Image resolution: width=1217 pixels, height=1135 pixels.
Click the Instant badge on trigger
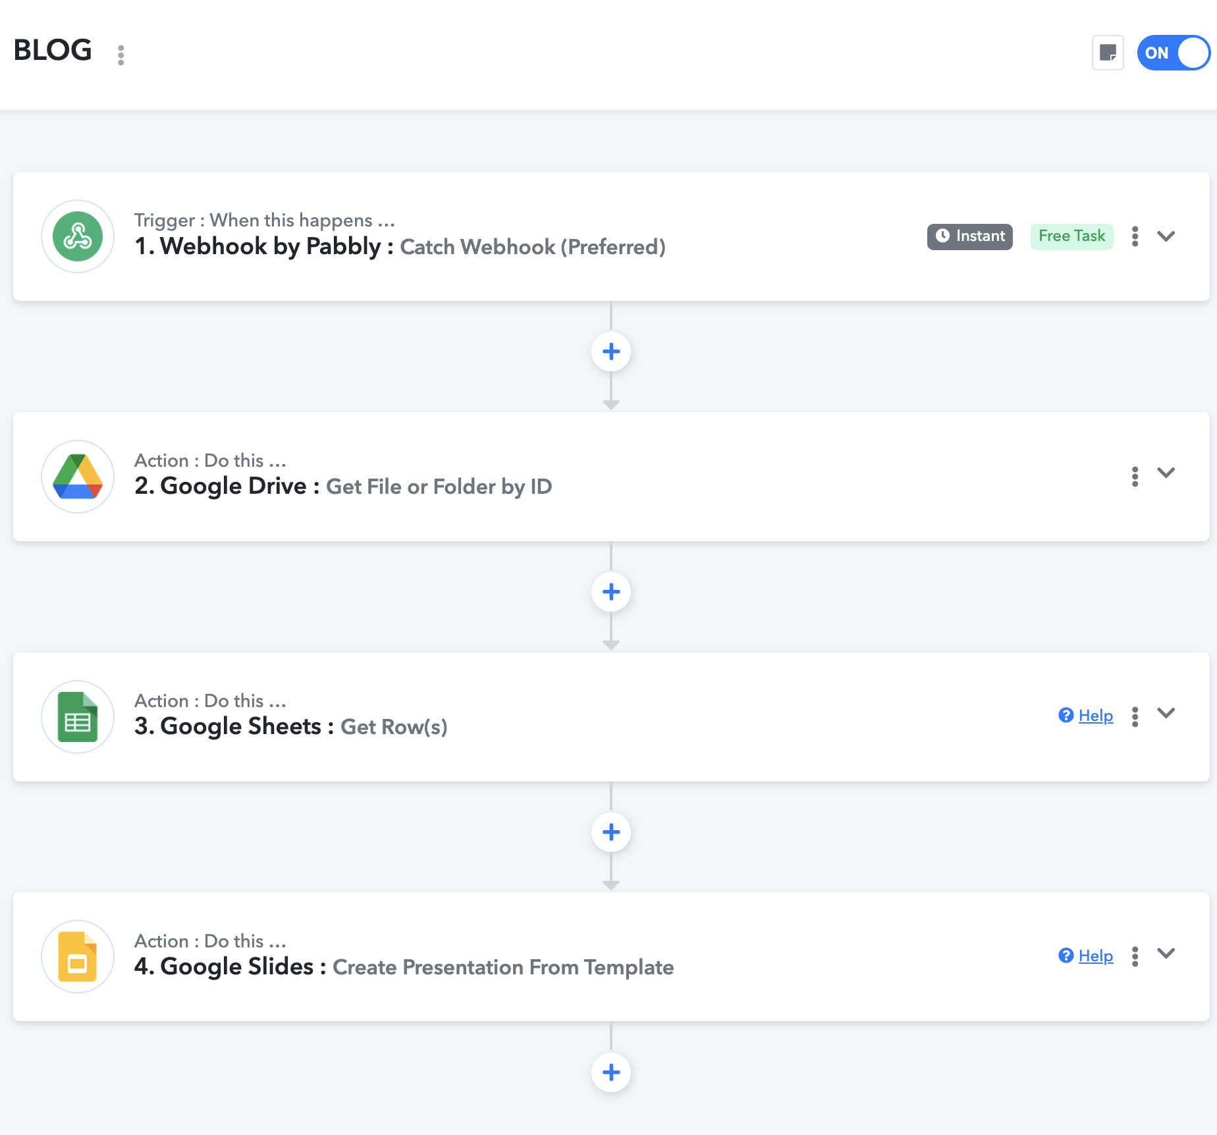click(x=970, y=236)
